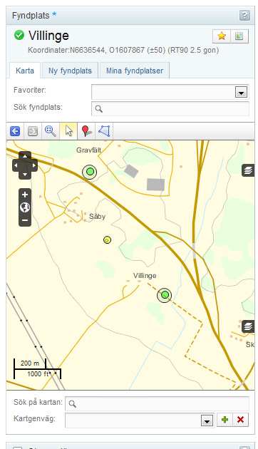Expand the Kartgenväg dropdown arrow
This screenshot has height=449, width=258.
coord(207,420)
